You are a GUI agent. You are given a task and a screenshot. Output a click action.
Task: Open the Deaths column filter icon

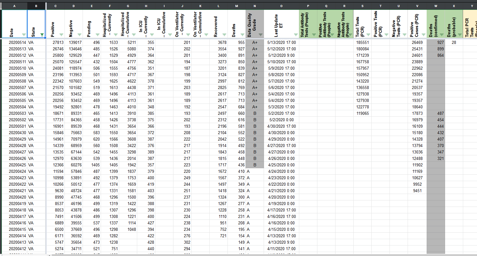click(x=242, y=35)
